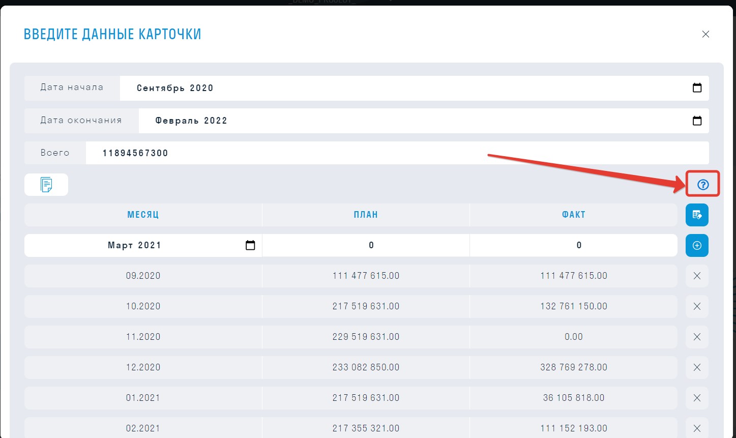Click the blue table edit icon button
The image size is (736, 438).
(697, 215)
